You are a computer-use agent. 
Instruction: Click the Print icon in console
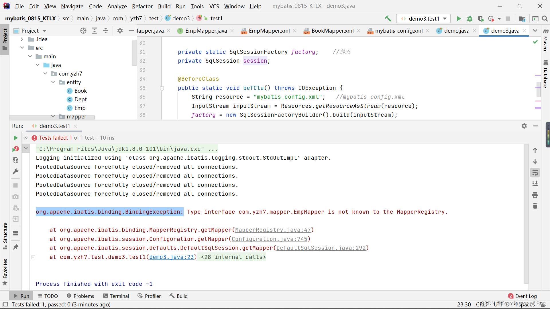535,195
